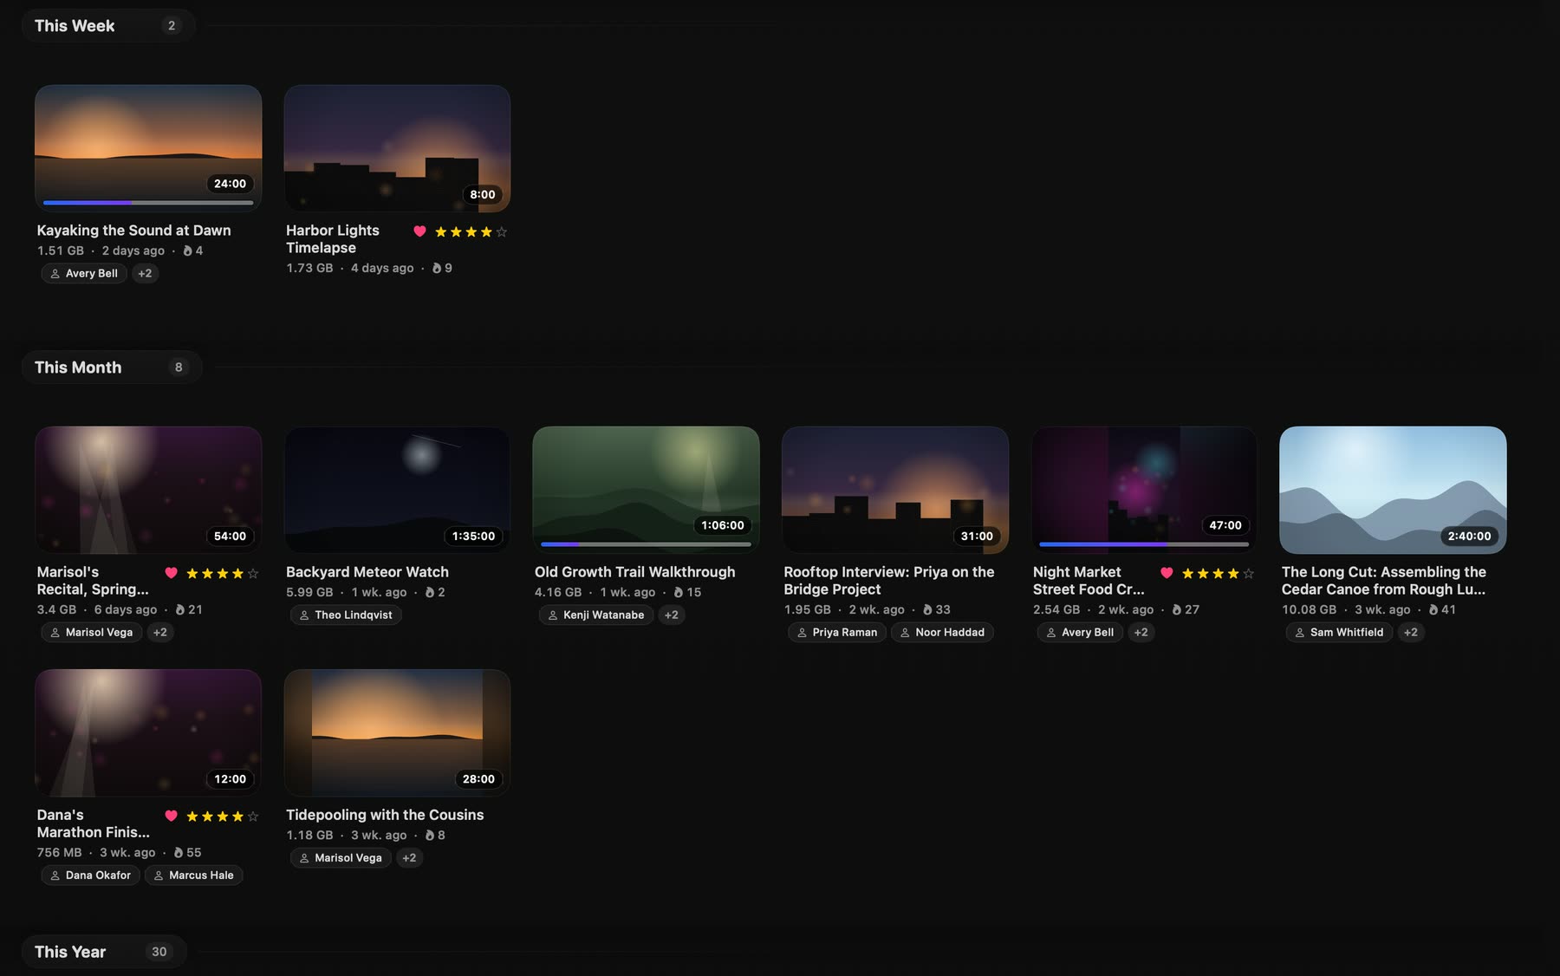The image size is (1560, 976).
Task: Expand +2 people on Old Growth Trail
Action: pos(672,615)
